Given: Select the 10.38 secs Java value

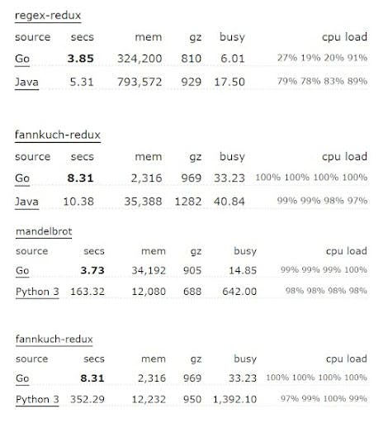Looking at the screenshot, I should pos(78,202).
